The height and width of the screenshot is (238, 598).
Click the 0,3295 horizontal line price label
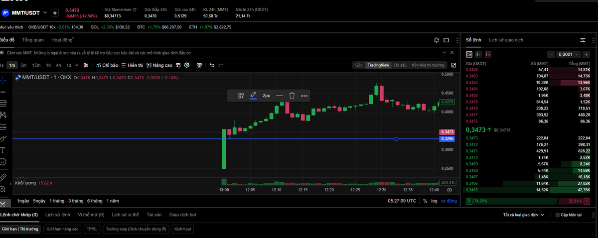(x=446, y=139)
